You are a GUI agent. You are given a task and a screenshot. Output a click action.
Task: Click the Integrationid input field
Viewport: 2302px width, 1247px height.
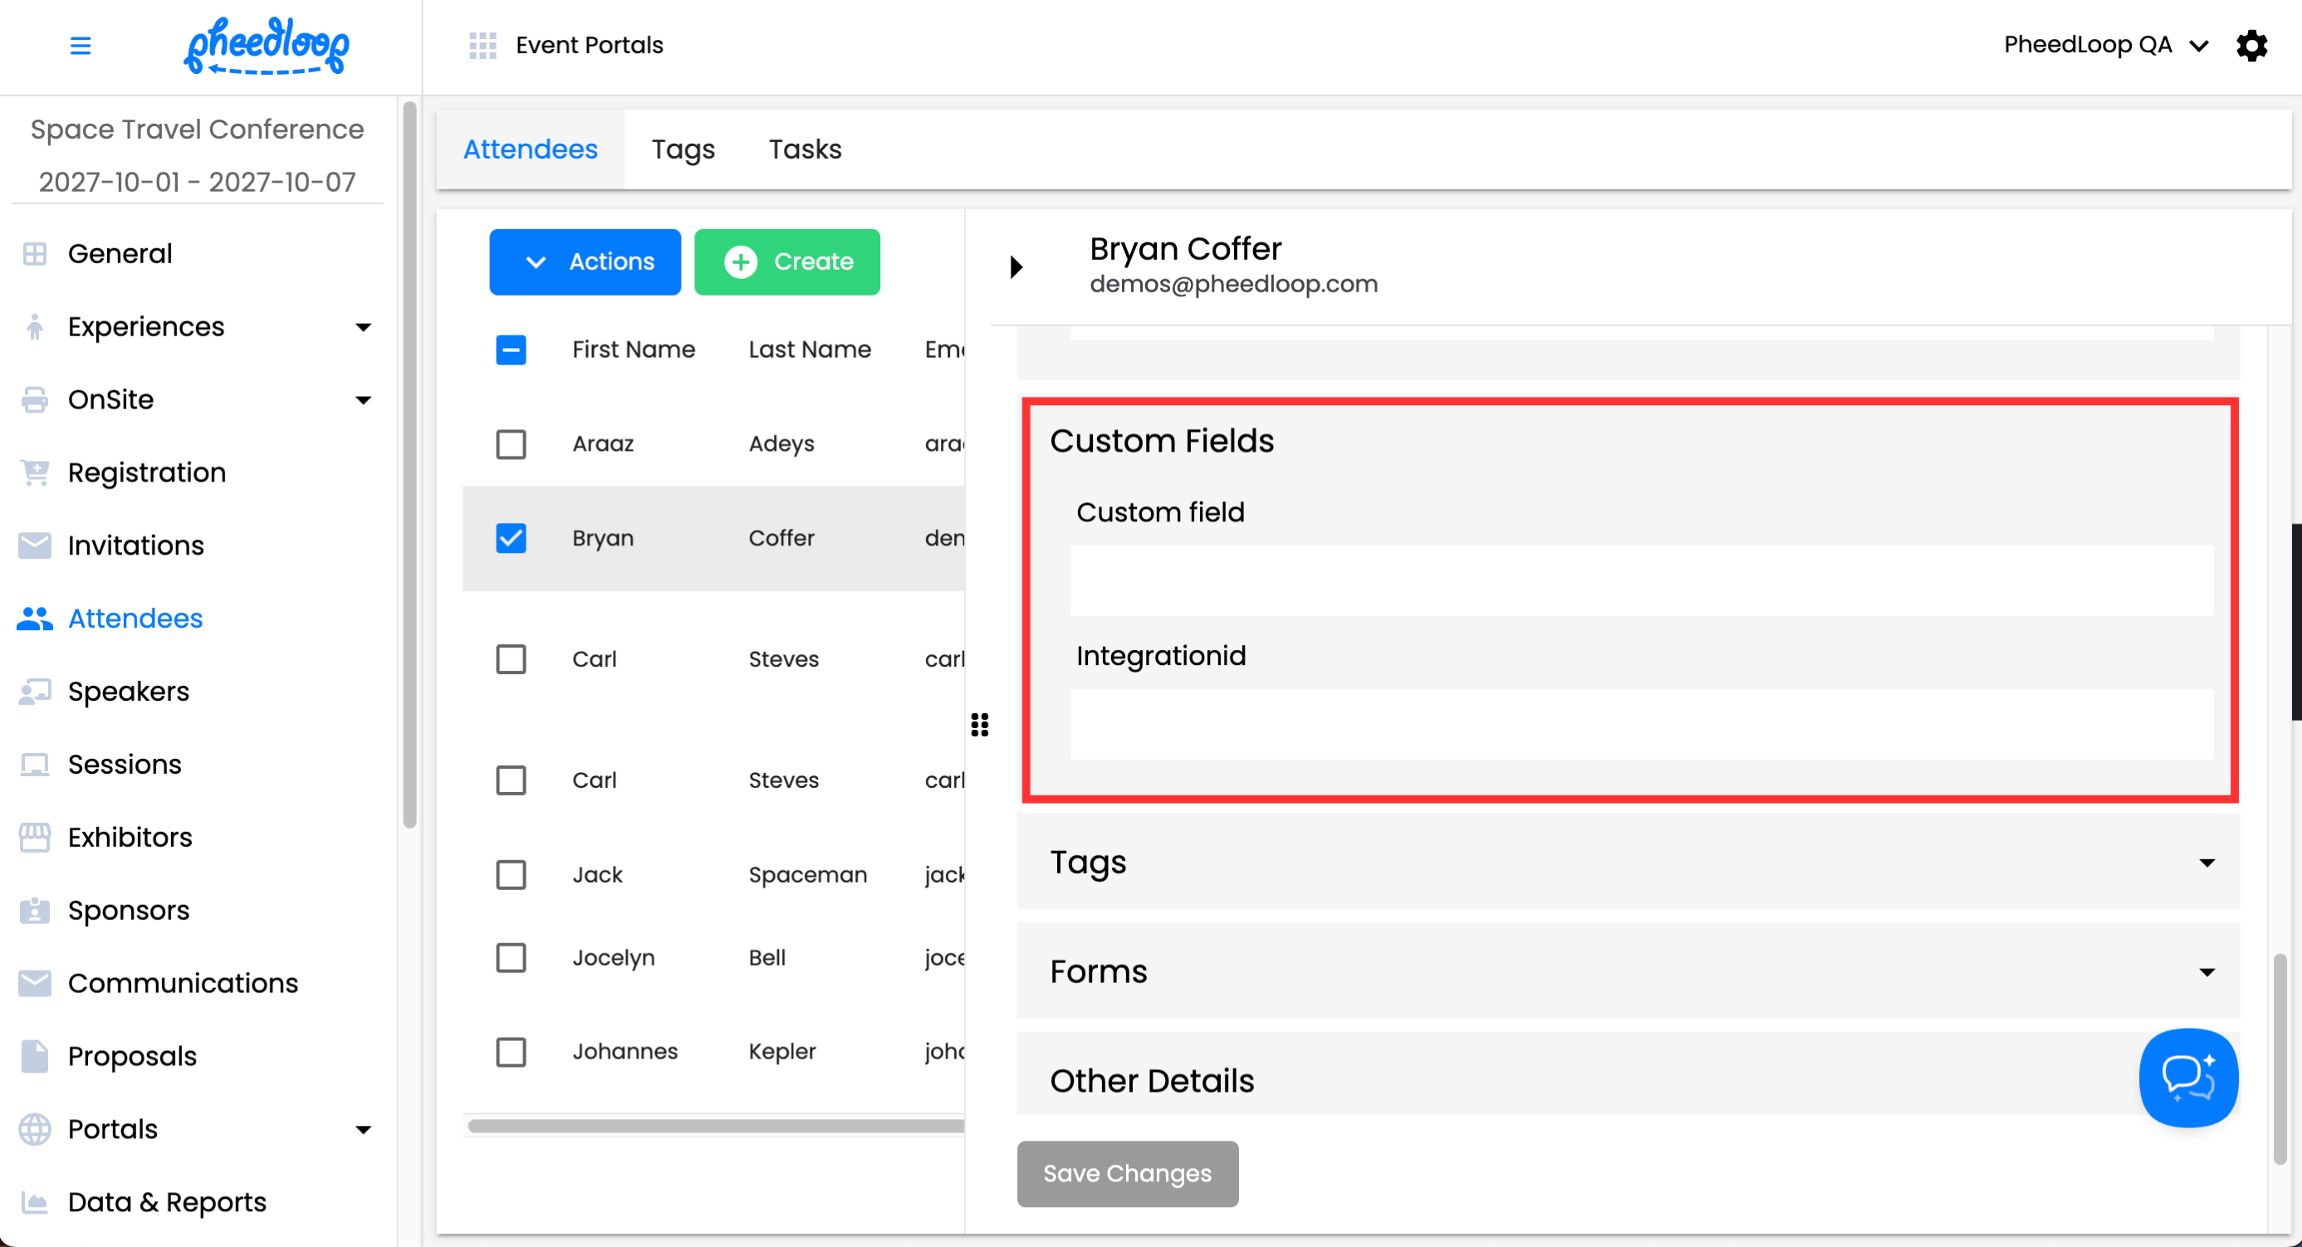point(1641,725)
